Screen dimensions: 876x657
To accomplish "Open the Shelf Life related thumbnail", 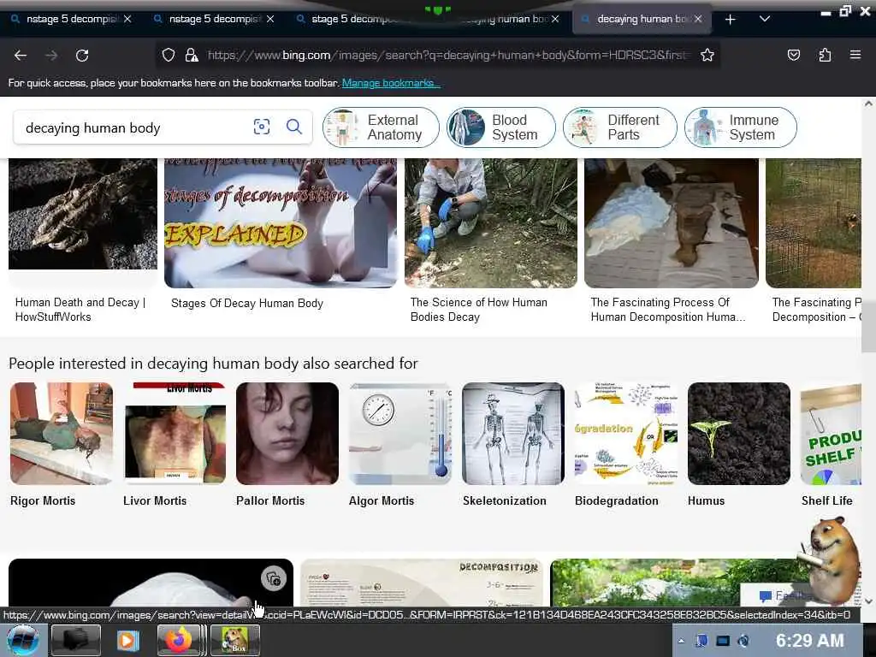I will [x=831, y=434].
